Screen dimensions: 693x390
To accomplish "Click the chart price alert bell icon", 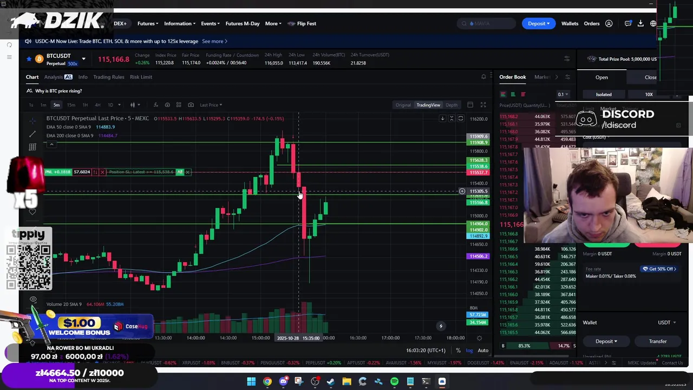I will pyautogui.click(x=483, y=77).
